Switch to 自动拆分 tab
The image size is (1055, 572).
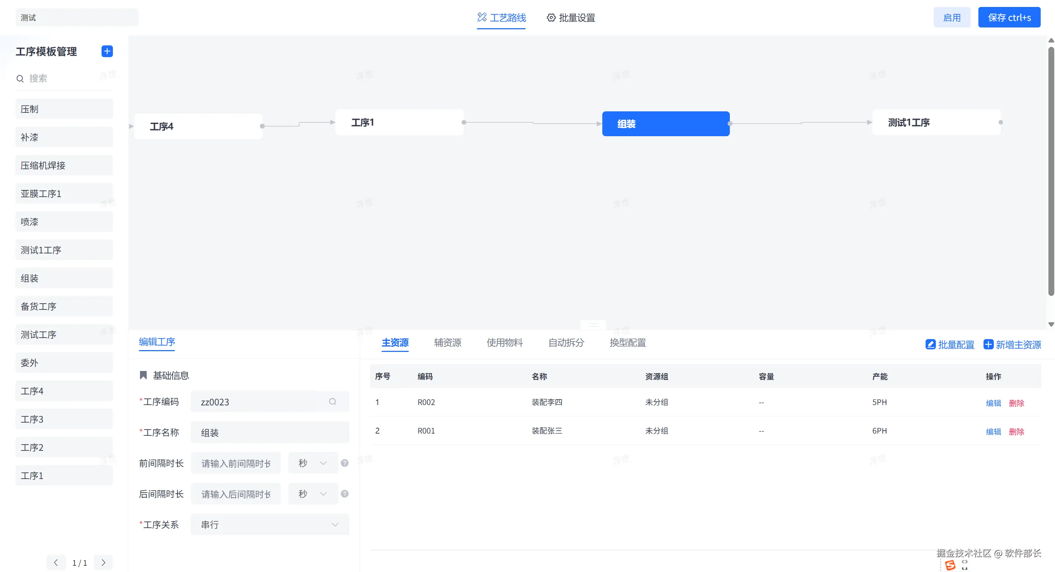566,342
